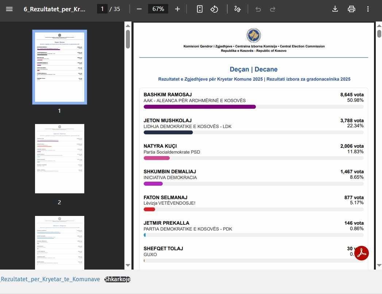Select the draw annotation tool
This screenshot has width=382, height=294.
tap(238, 9)
